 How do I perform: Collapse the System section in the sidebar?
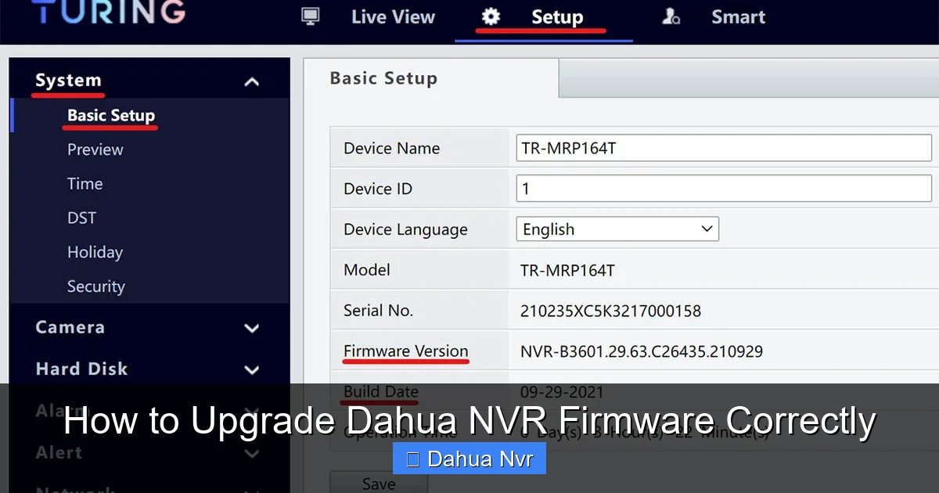[x=251, y=81]
